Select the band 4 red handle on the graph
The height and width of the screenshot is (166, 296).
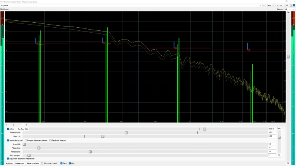tap(249, 50)
